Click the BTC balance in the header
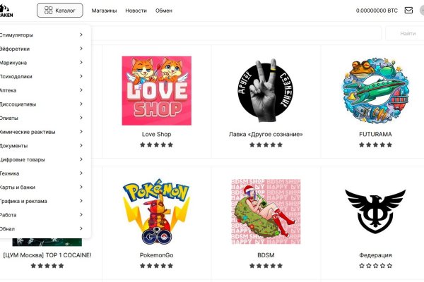The image size is (424, 282). 377,11
